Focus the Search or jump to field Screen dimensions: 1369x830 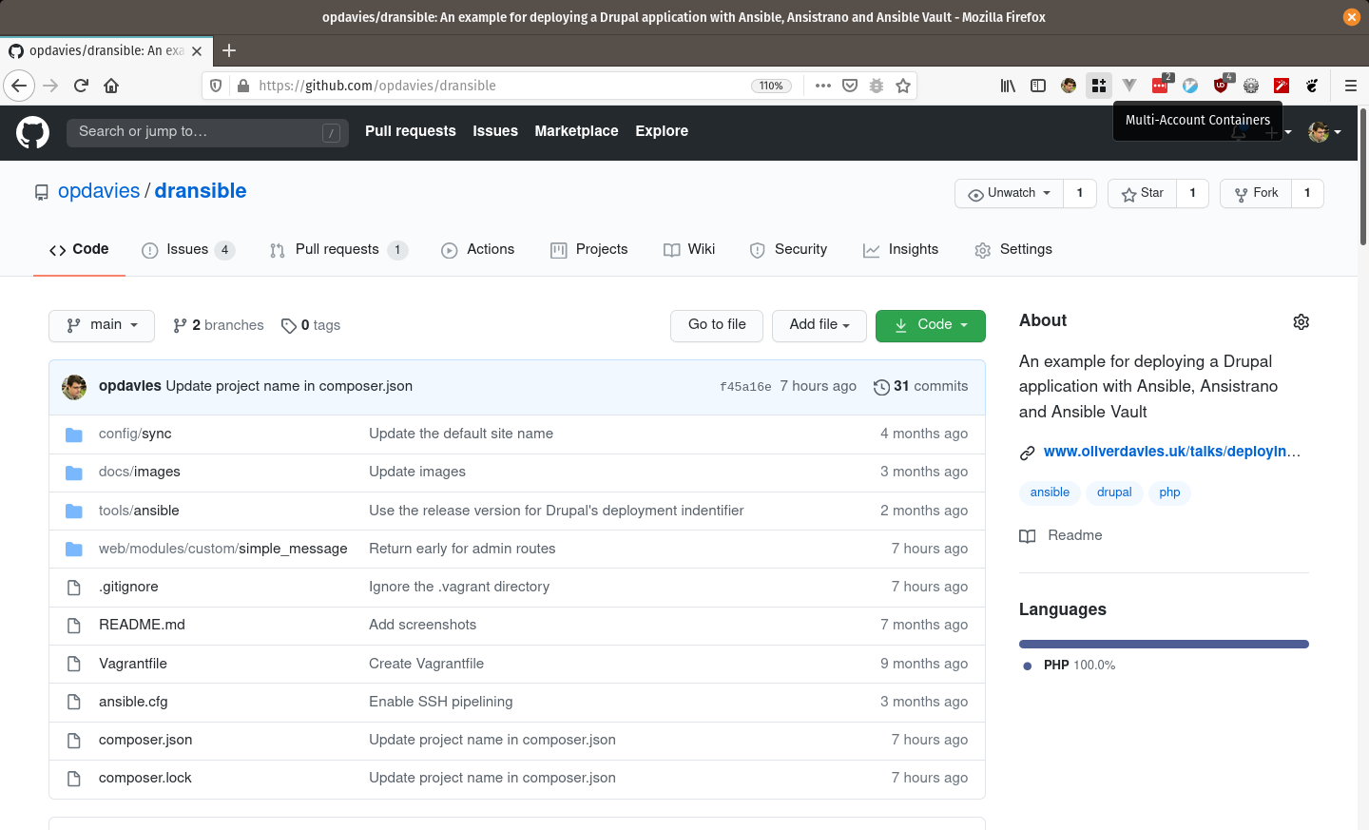(200, 132)
